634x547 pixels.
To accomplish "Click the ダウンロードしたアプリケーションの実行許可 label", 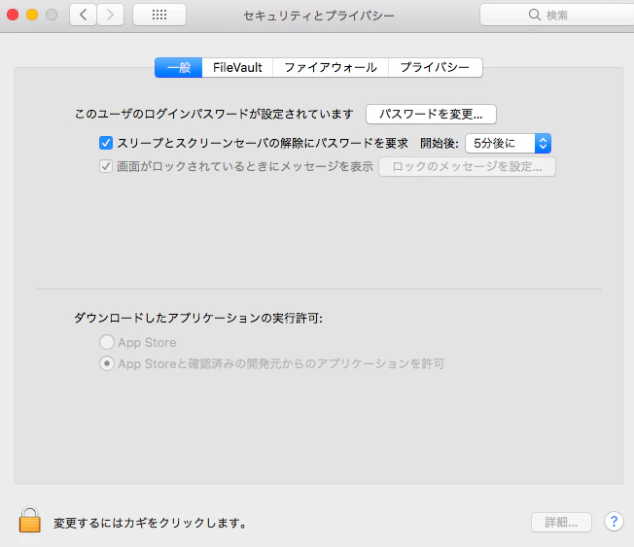I will tap(198, 318).
